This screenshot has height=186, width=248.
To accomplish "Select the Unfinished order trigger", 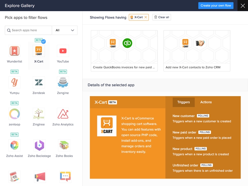I will point(185,165).
